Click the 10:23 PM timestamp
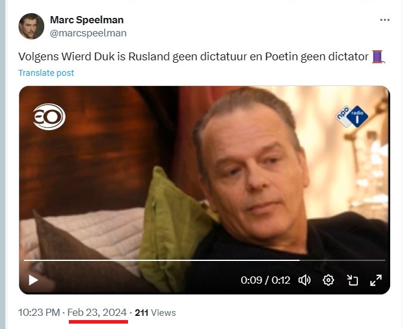The width and height of the screenshot is (417, 329). point(39,312)
